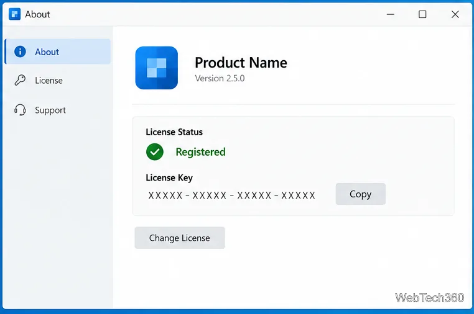
Task: Click the large product logo icon
Action: [x=157, y=68]
